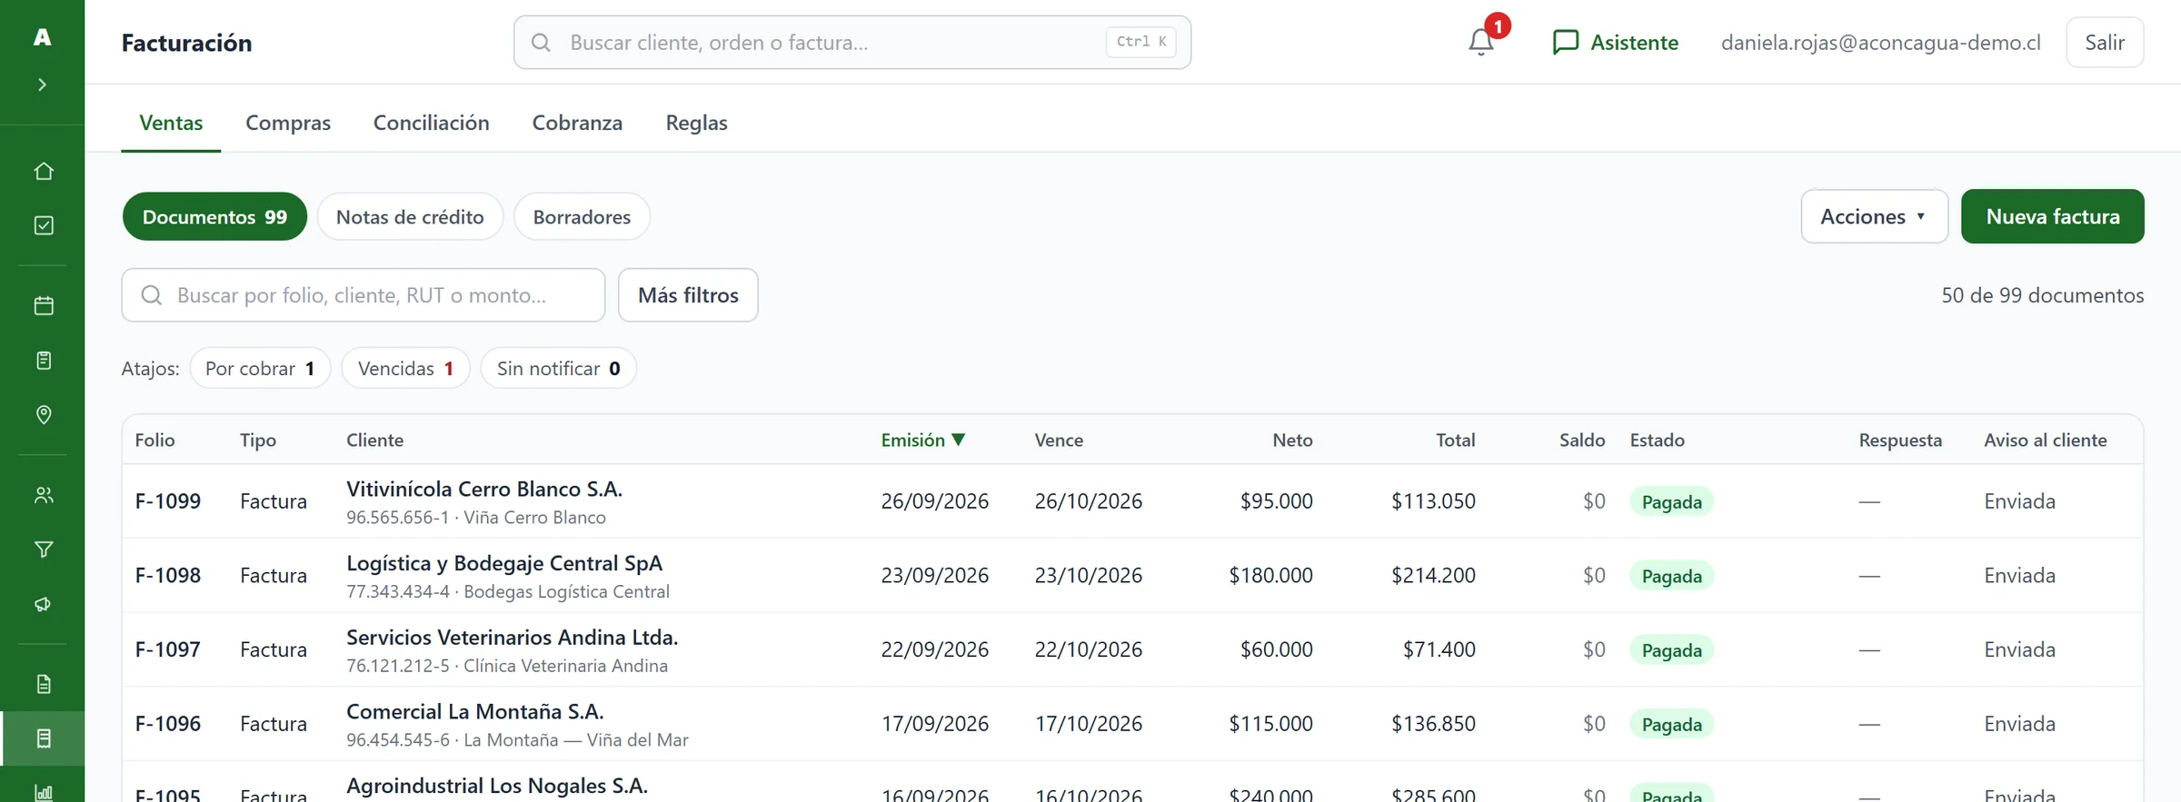
Task: Click the Nueva factura button
Action: click(x=2053, y=216)
